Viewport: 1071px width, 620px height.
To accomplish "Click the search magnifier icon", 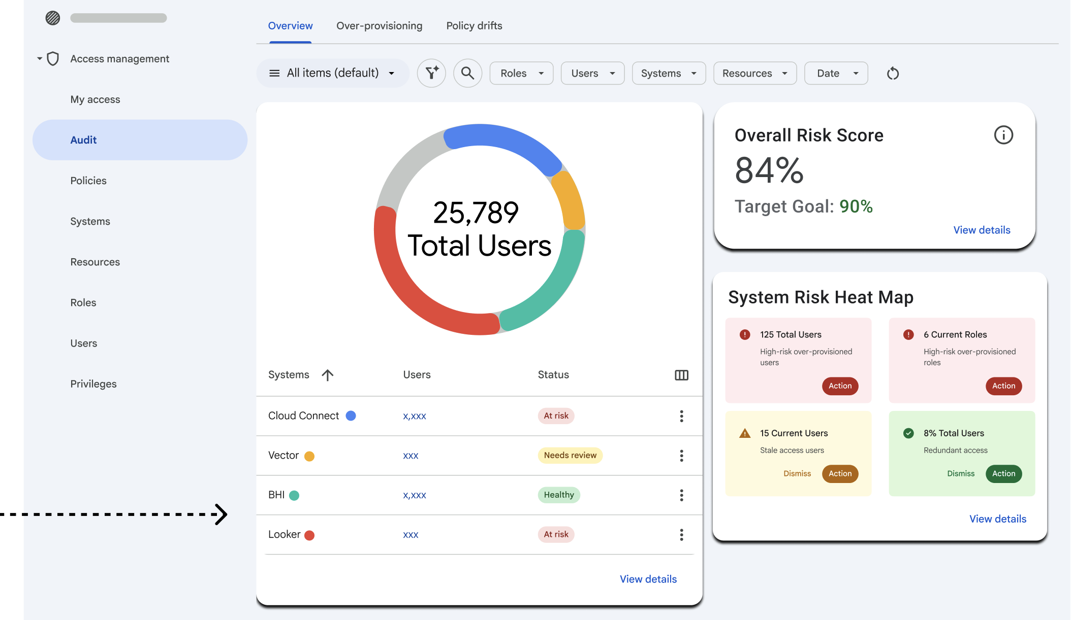I will pyautogui.click(x=468, y=73).
